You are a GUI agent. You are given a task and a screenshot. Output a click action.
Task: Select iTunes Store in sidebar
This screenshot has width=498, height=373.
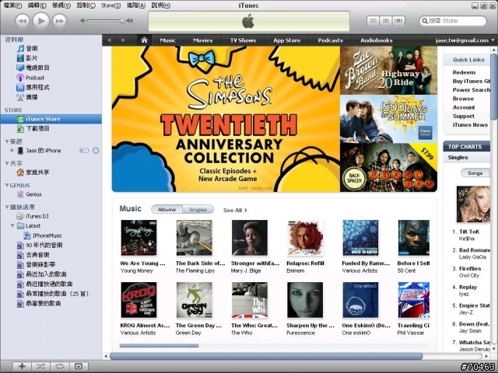(51, 119)
